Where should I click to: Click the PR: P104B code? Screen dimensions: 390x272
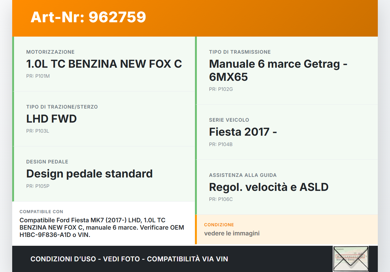coord(220,144)
